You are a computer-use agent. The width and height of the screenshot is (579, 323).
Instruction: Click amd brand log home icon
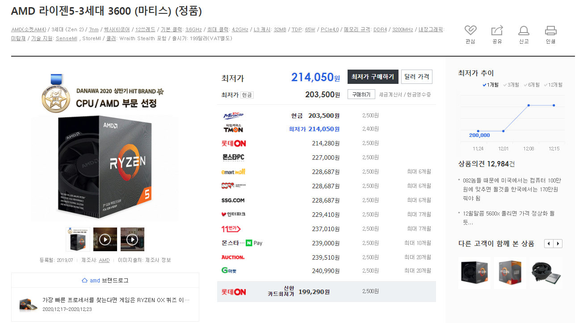pos(85,280)
